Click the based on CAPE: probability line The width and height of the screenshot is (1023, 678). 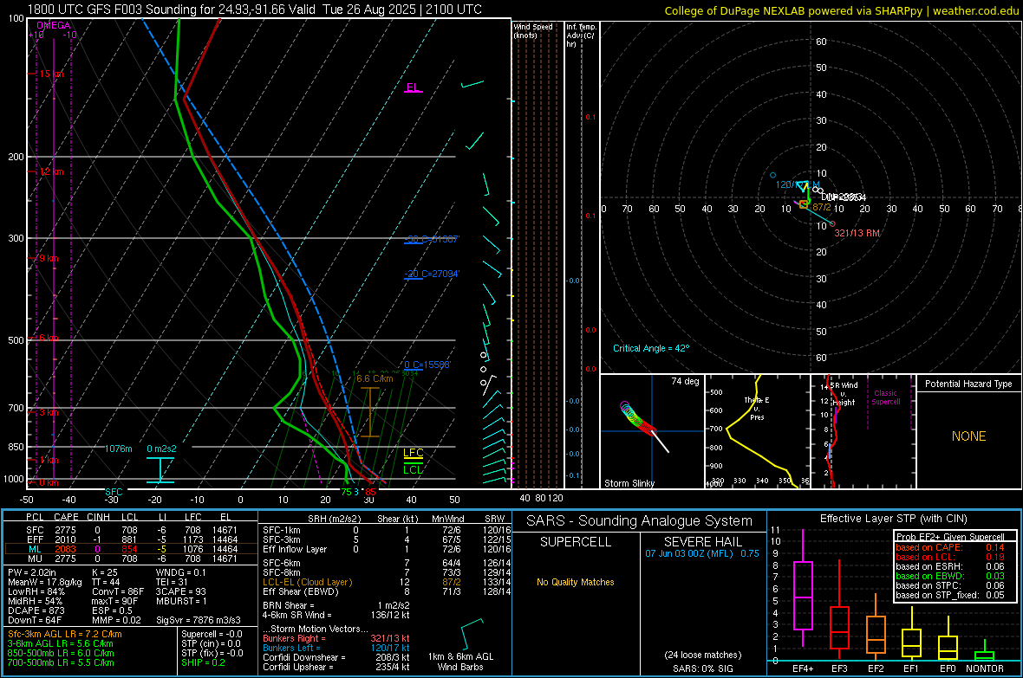950,547
